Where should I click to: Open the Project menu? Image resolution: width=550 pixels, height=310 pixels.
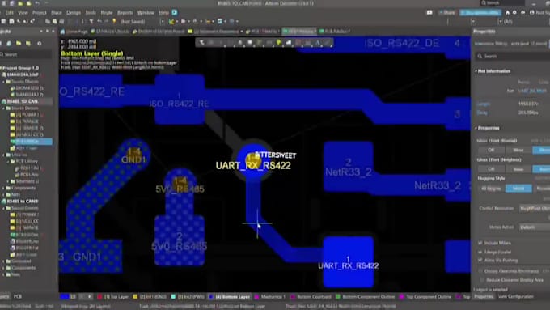click(40, 13)
